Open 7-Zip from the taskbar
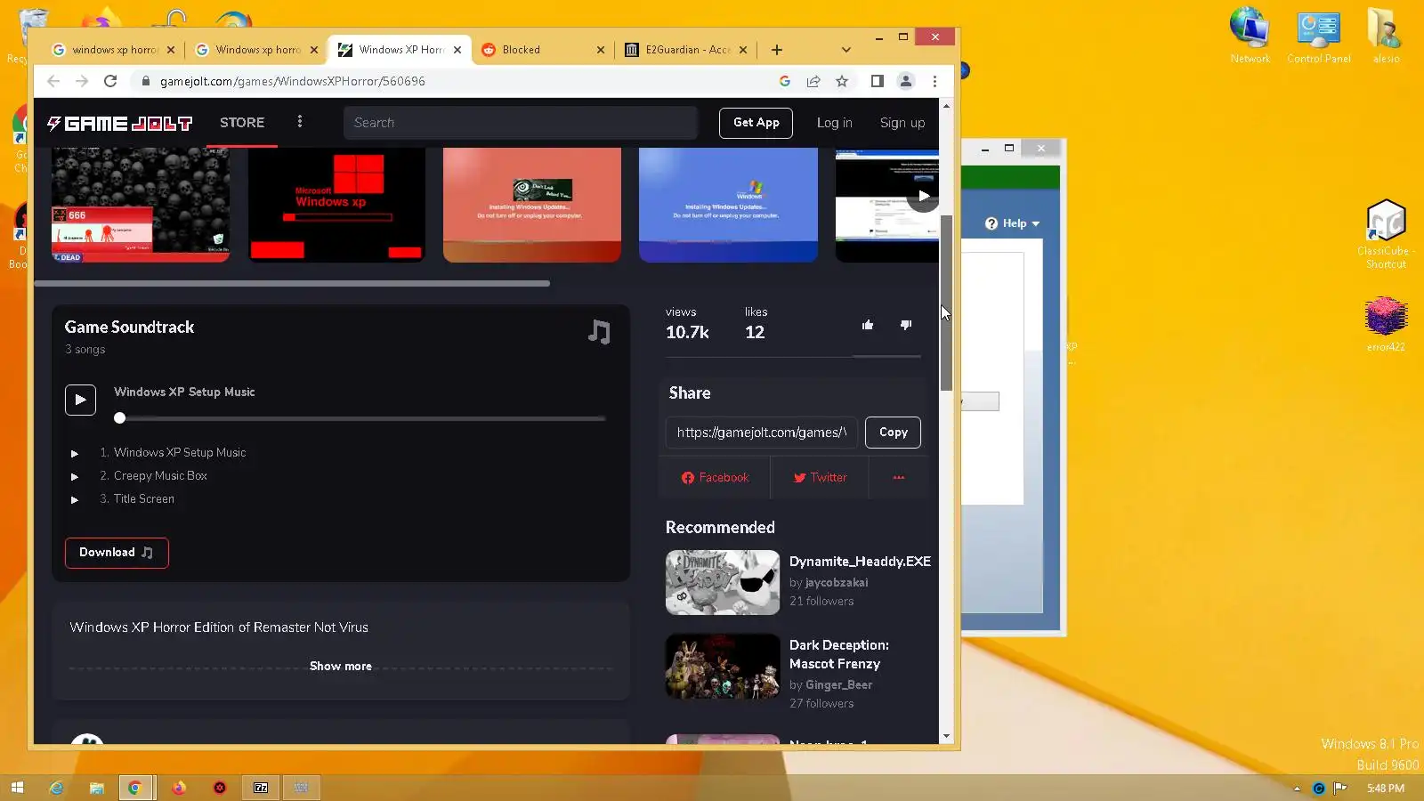Viewport: 1424px width, 801px height. click(261, 788)
